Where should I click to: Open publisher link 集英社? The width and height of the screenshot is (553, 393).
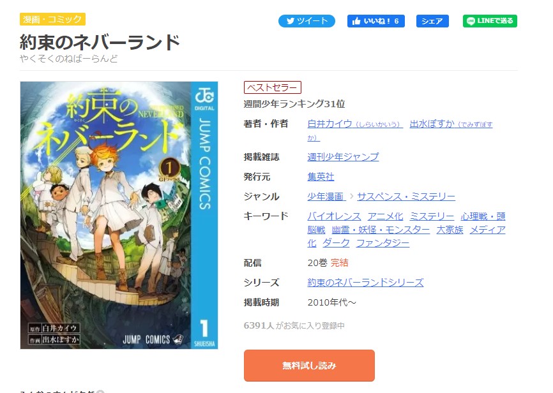pos(321,177)
